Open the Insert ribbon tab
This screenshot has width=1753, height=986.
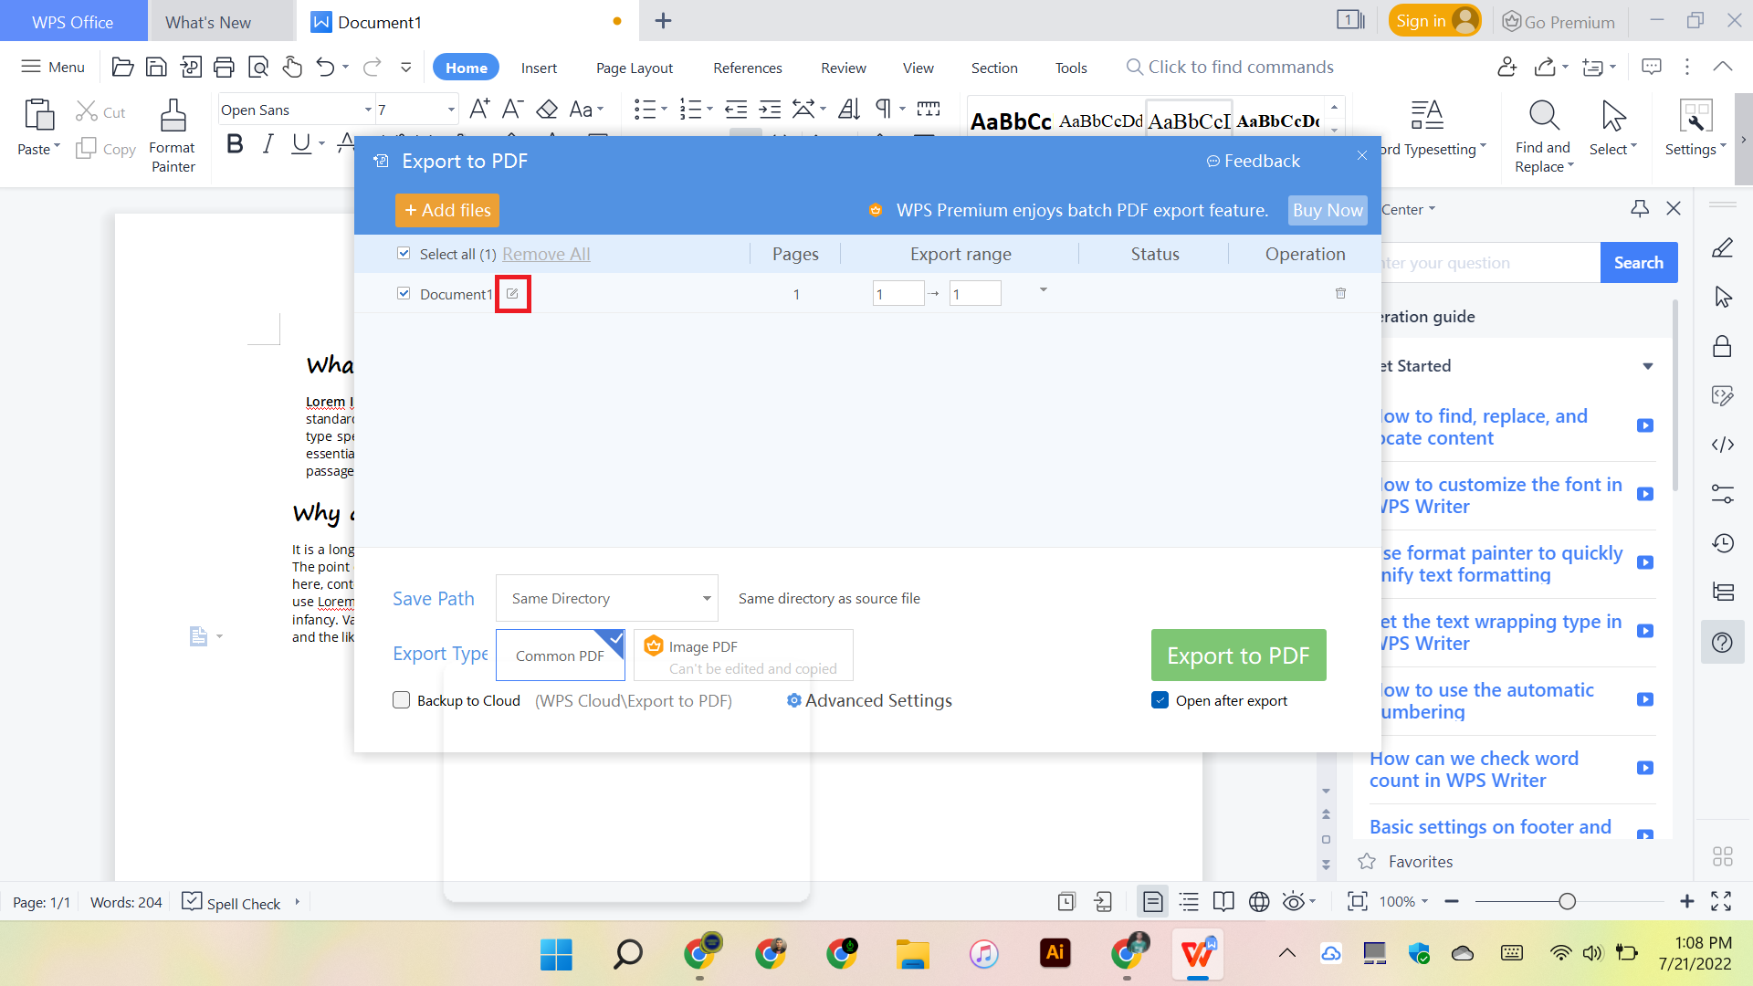pyautogui.click(x=539, y=68)
